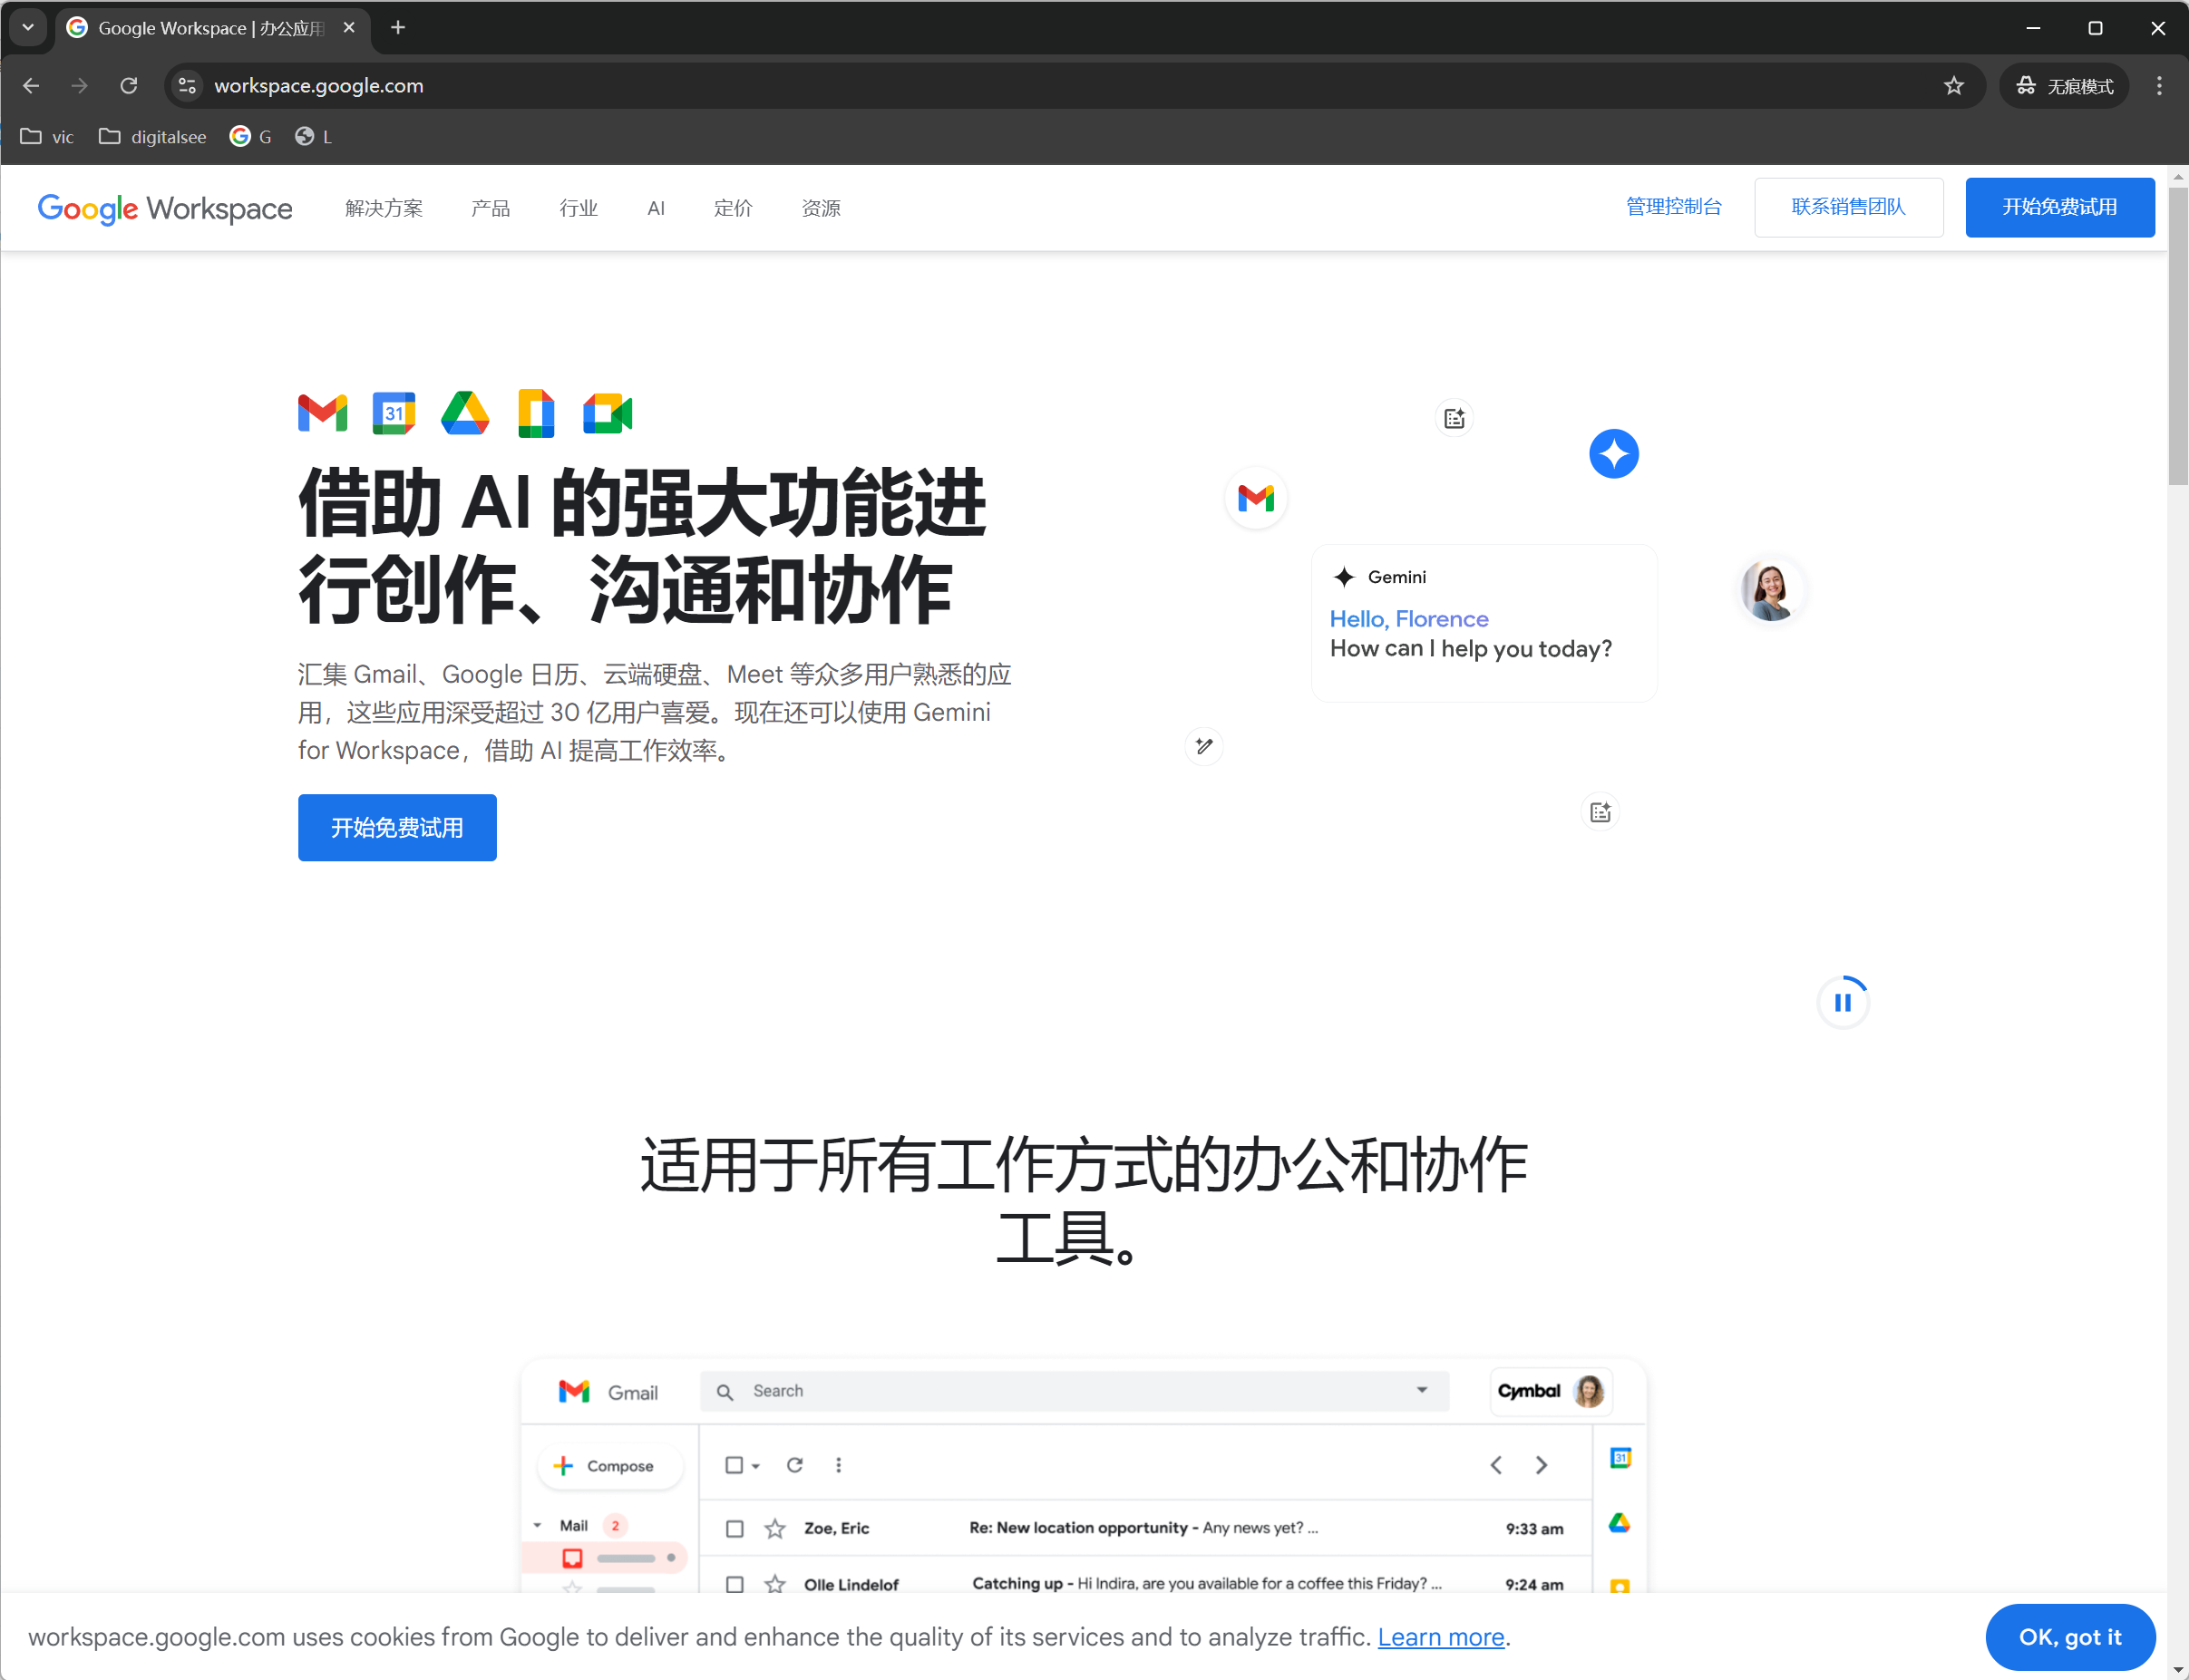This screenshot has width=2189, height=1680.
Task: Open the digitalsee bookmarks folder
Action: [153, 137]
